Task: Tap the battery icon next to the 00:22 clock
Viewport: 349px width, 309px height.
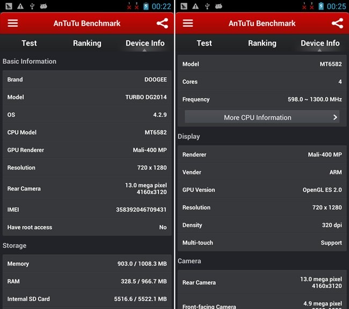Action: coord(146,6)
